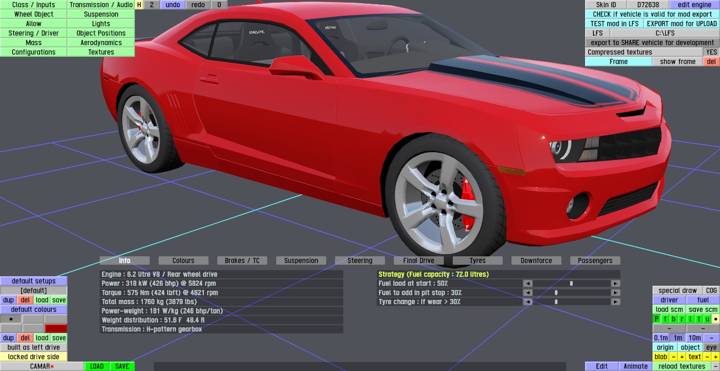Toggle Compressed textures YES

(x=712, y=52)
